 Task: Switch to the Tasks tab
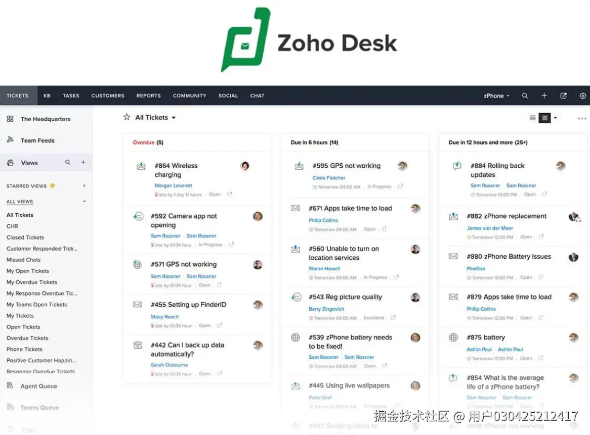point(71,95)
